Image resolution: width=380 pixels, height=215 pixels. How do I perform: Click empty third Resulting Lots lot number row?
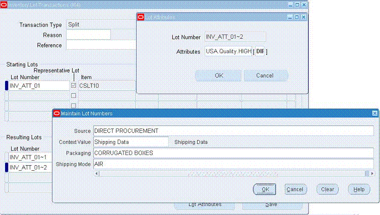[x=31, y=177]
